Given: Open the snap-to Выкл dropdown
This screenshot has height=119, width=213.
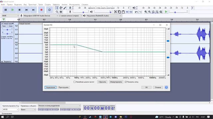Looking at the screenshot, I should pos(28,109).
